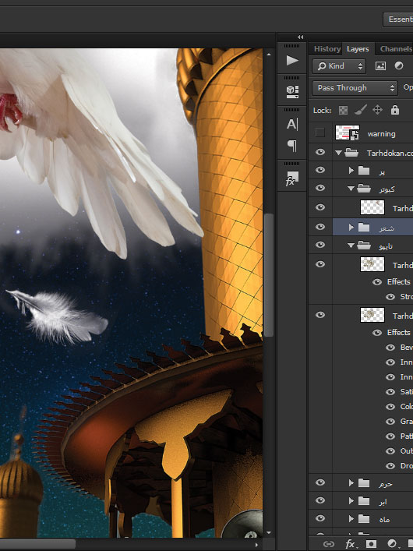
Task: Collapse the کبوتر group
Action: (351, 189)
